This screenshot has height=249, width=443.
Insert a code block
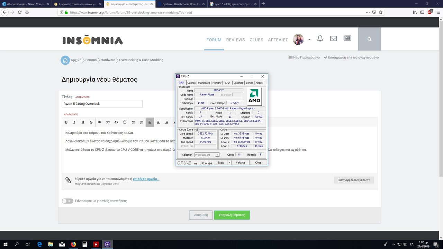tap(116, 122)
